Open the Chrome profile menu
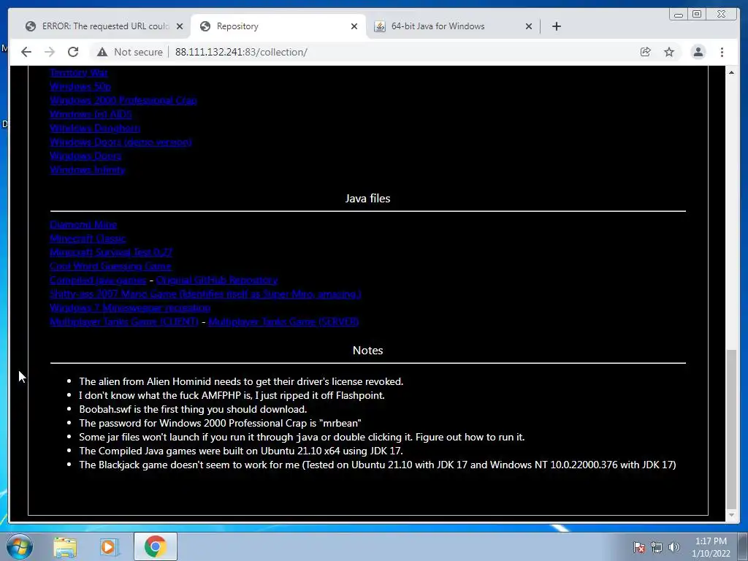This screenshot has width=748, height=561. [698, 52]
